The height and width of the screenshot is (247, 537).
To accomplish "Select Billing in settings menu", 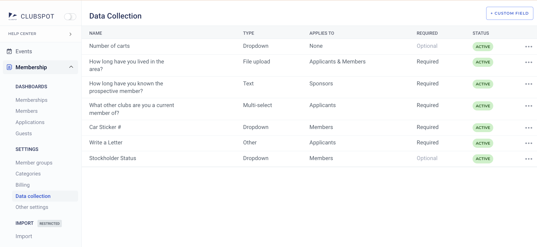I will click(23, 185).
